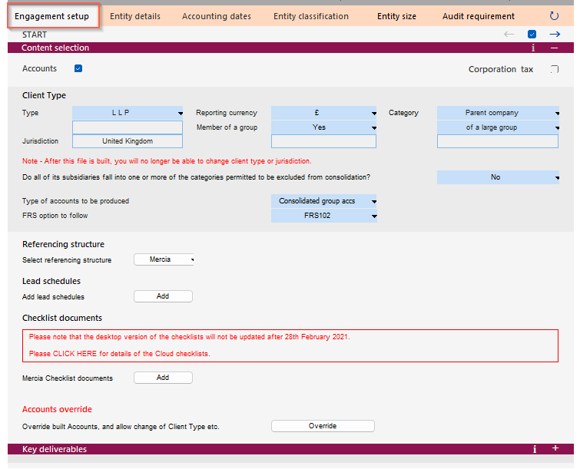Enable the Corporation tax checkbox
Screen dimensions: 580x469
pyautogui.click(x=554, y=69)
